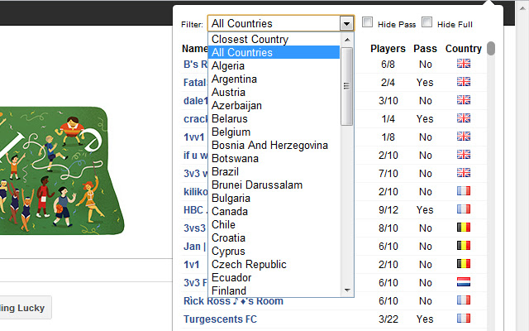
Task: Click the UK flag in the 1/4 players row
Action: point(464,118)
